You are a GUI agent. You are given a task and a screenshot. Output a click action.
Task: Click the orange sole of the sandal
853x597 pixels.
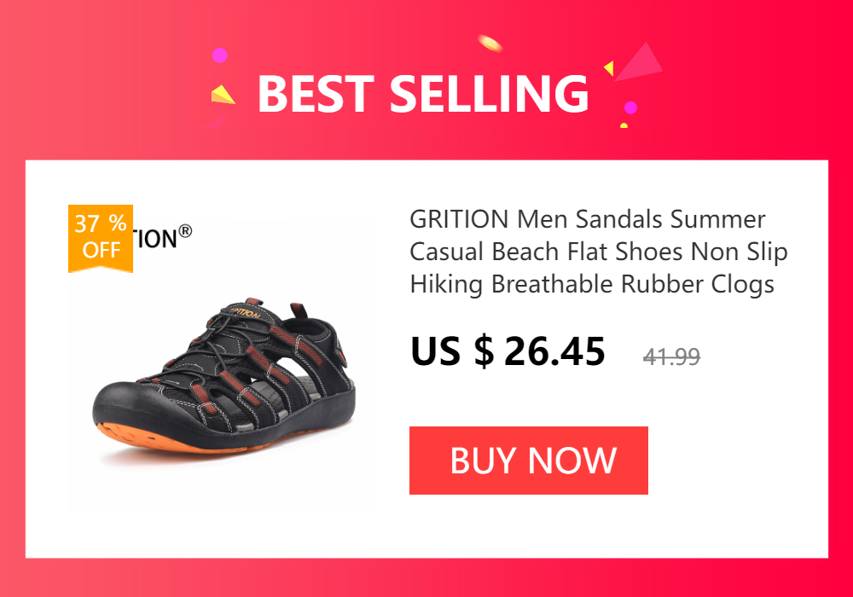(x=179, y=439)
